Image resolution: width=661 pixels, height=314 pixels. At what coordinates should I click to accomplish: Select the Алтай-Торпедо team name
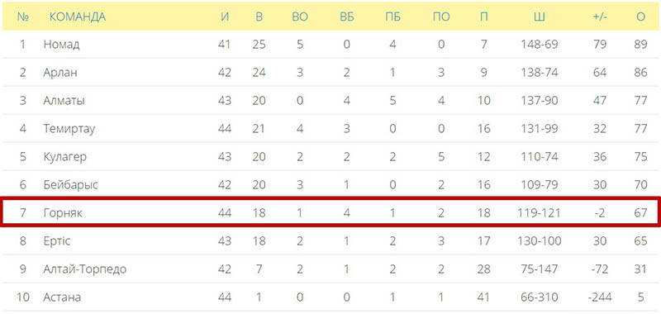click(85, 269)
